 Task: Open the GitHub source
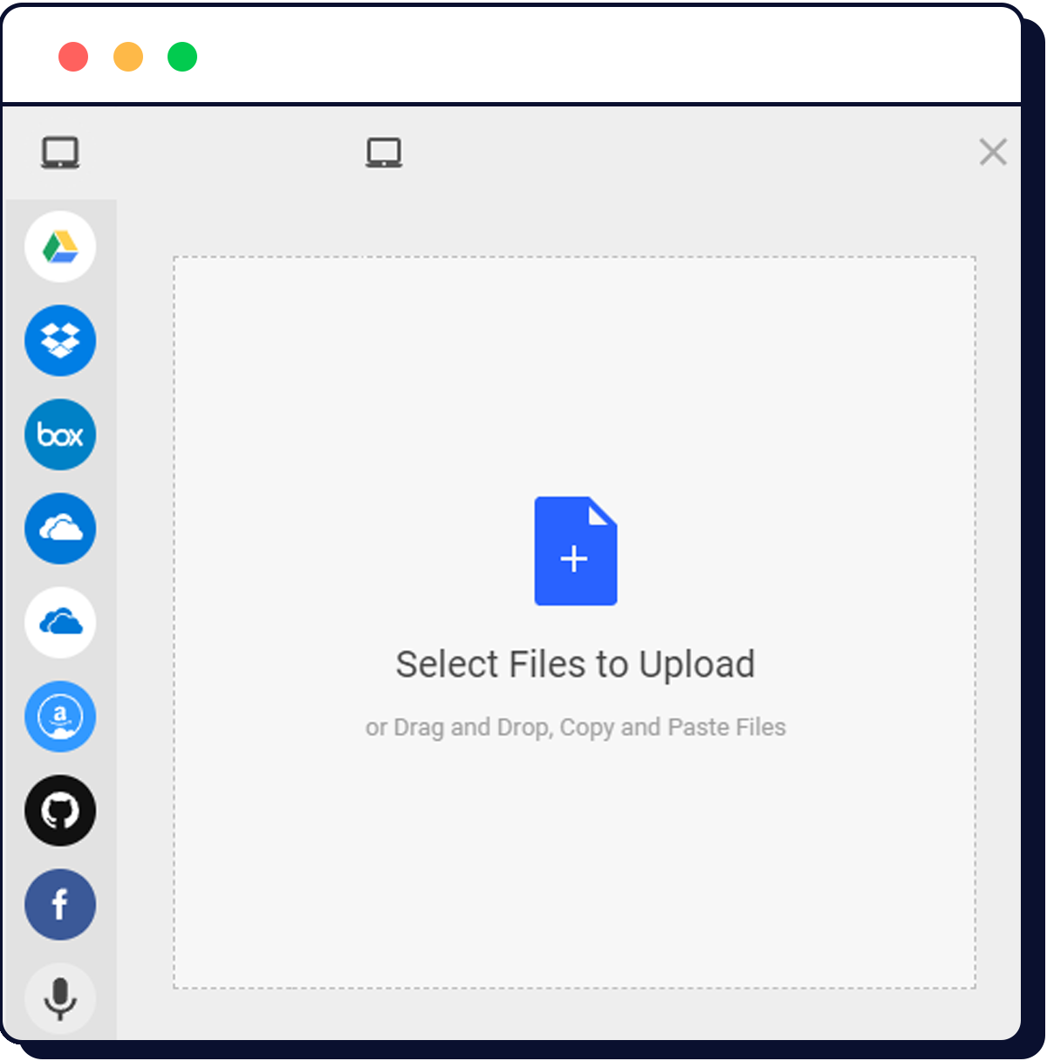(x=59, y=811)
